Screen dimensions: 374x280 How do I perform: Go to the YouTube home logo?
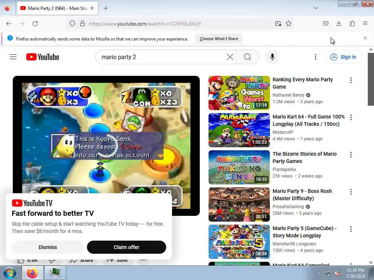coord(43,57)
